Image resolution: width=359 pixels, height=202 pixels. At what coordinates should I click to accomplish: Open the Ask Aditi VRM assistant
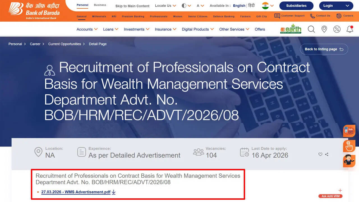tap(330, 196)
